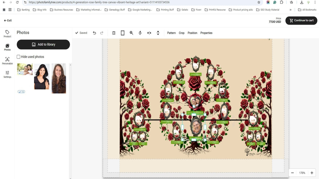Click the Add to library button

[43, 45]
